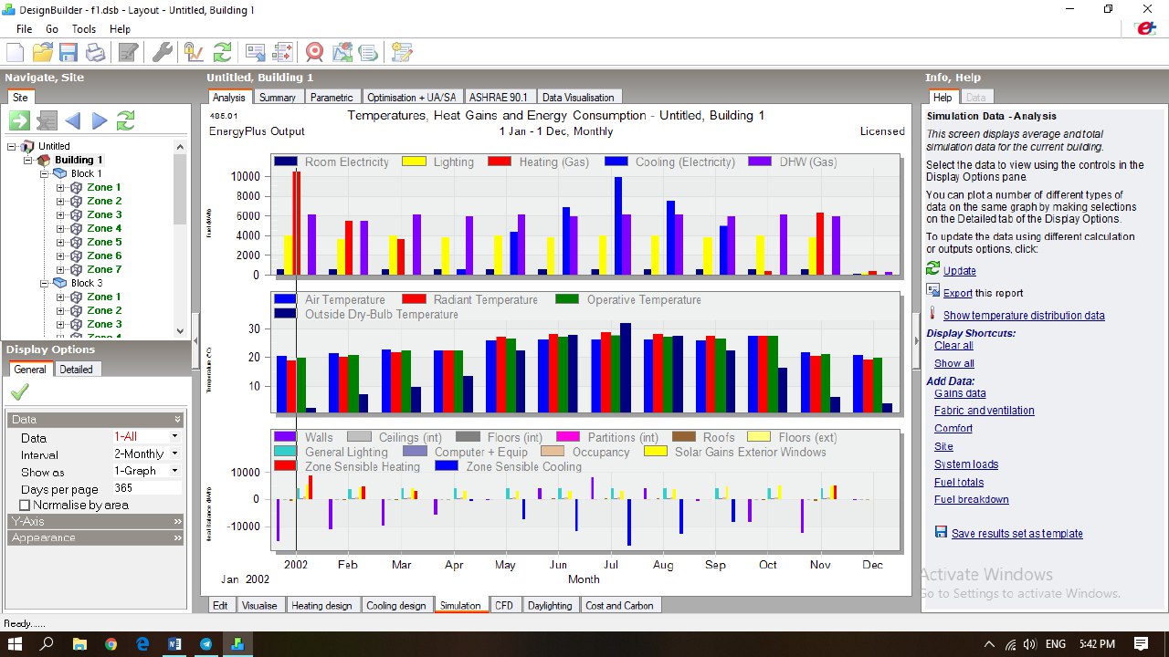Viewport: 1169px width, 657px height.
Task: Click the Windows Start button
Action: pos(16,644)
